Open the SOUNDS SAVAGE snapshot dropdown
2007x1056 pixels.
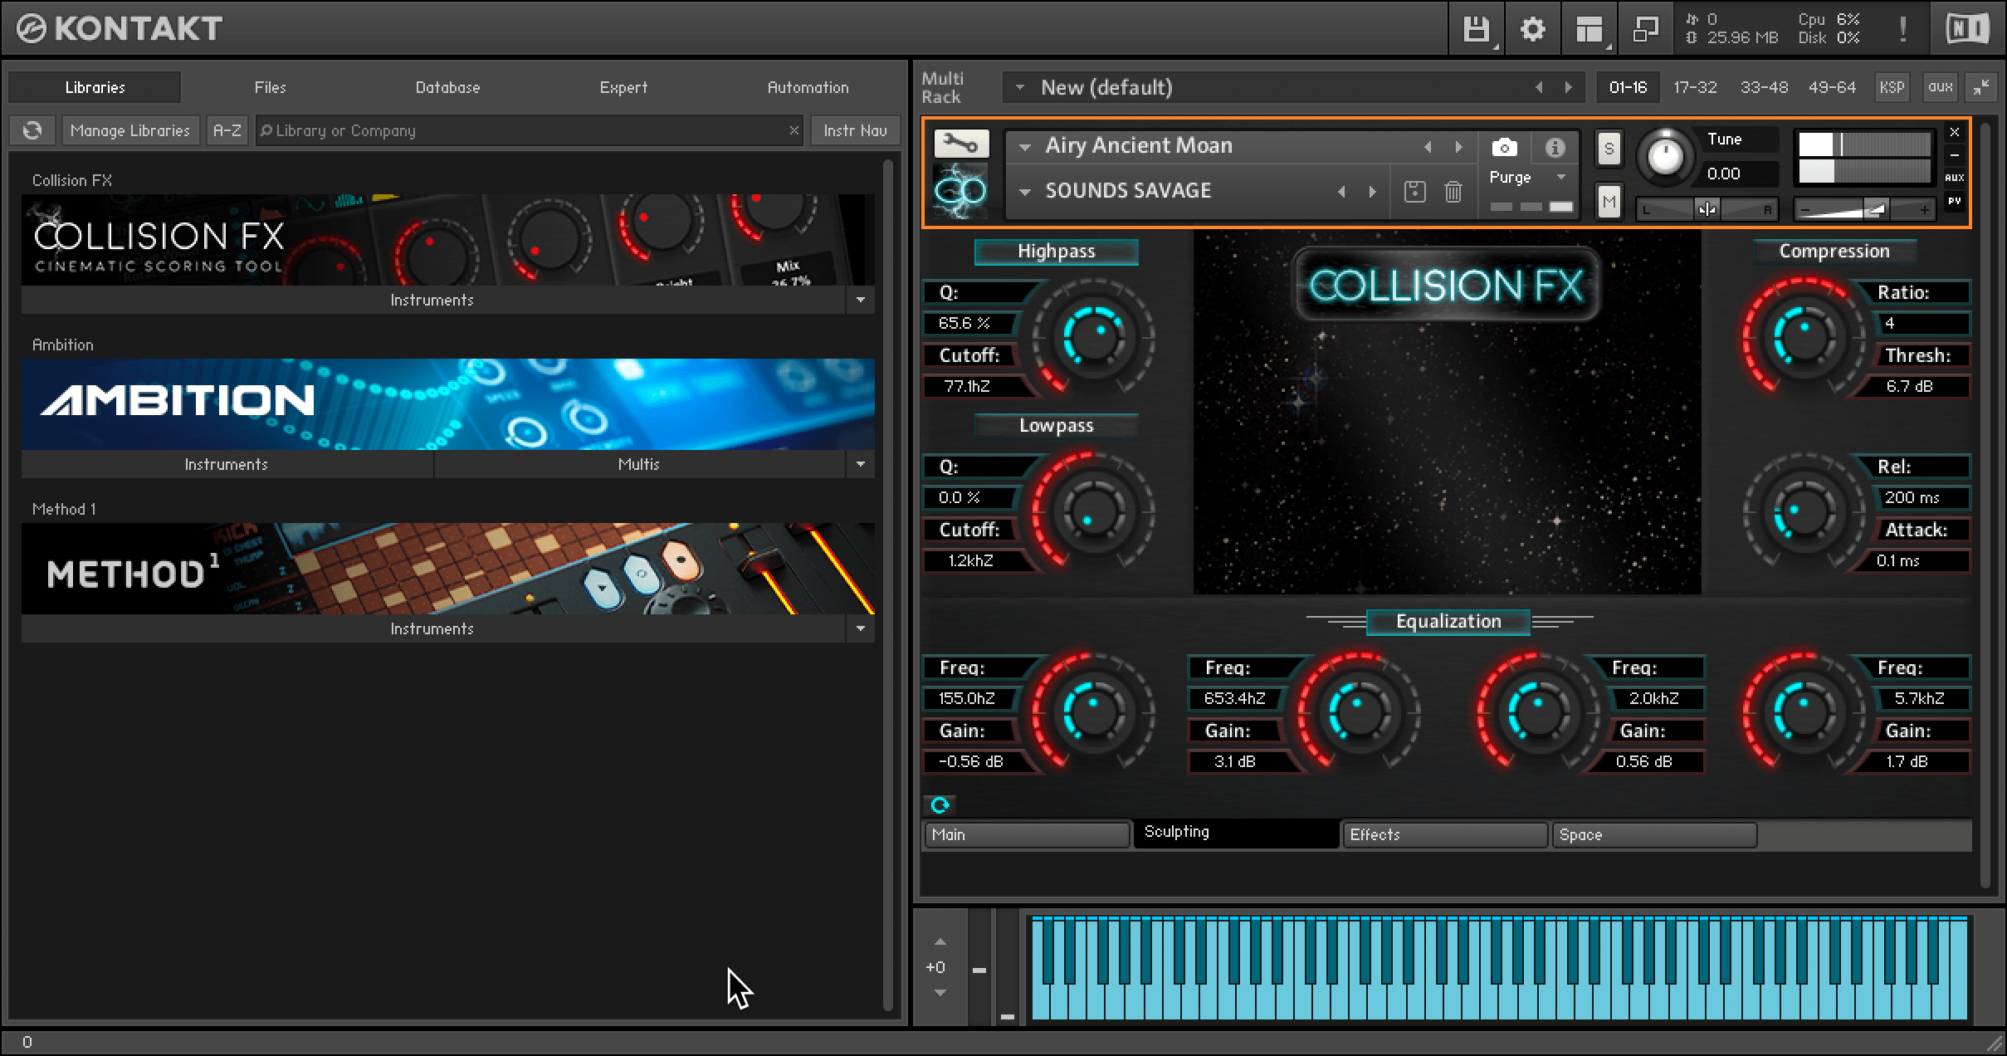click(x=1025, y=192)
